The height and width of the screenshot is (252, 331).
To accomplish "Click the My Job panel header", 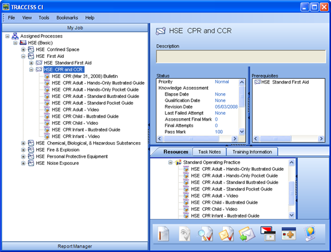I will click(75, 27).
